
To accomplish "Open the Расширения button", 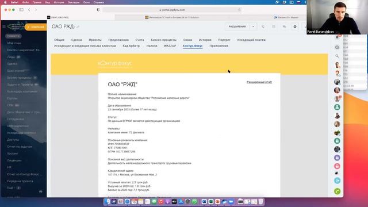I will click(237, 27).
